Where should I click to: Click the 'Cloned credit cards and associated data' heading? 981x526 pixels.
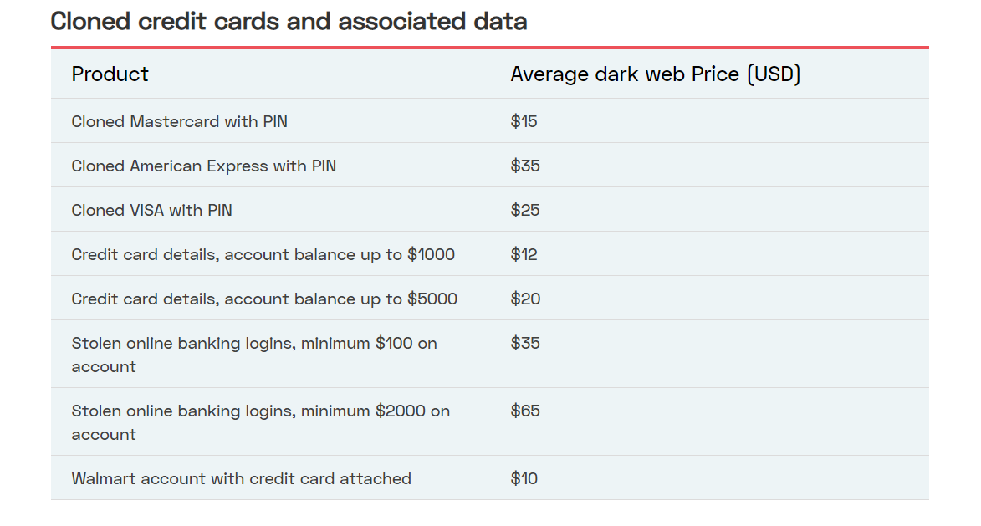289,21
